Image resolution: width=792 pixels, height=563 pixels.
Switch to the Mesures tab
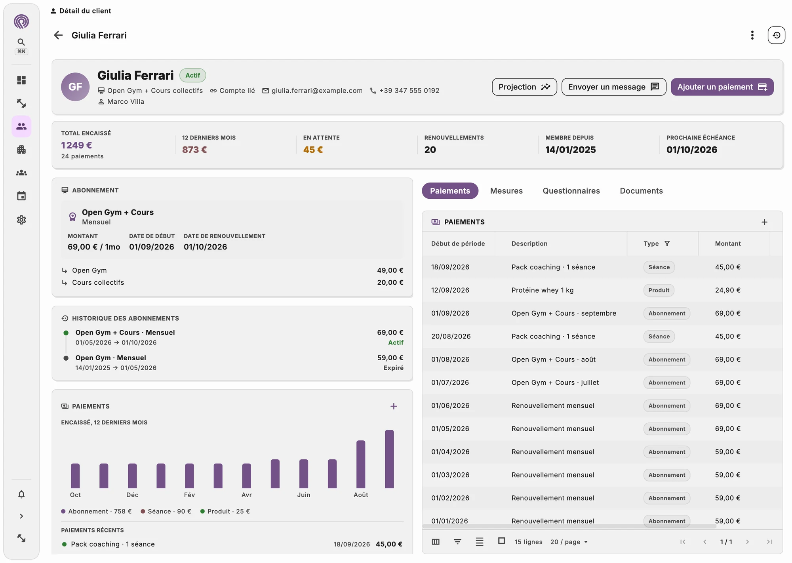[506, 191]
